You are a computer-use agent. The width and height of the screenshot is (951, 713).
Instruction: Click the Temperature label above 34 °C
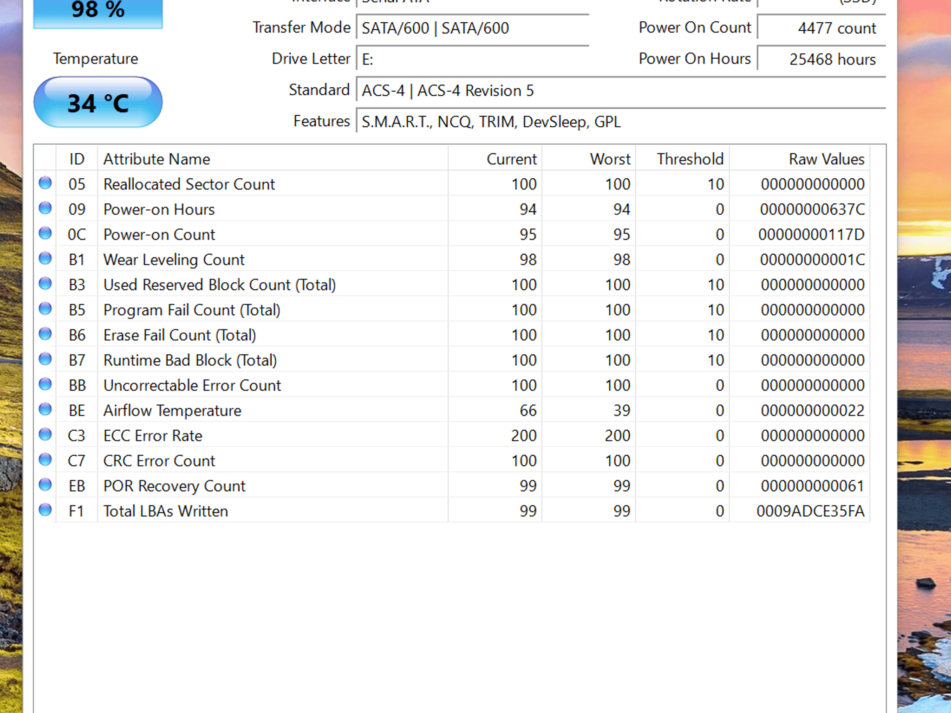(96, 59)
